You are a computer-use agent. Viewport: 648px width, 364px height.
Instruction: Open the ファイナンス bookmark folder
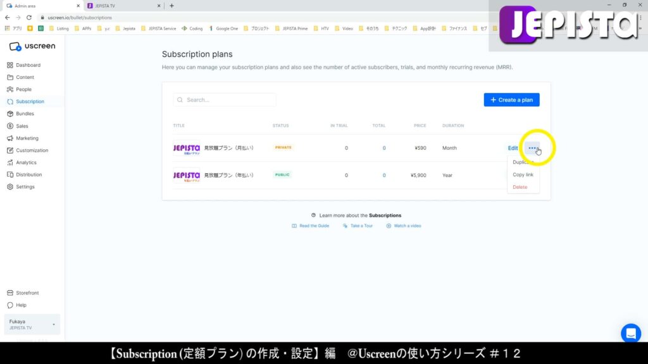click(x=454, y=28)
